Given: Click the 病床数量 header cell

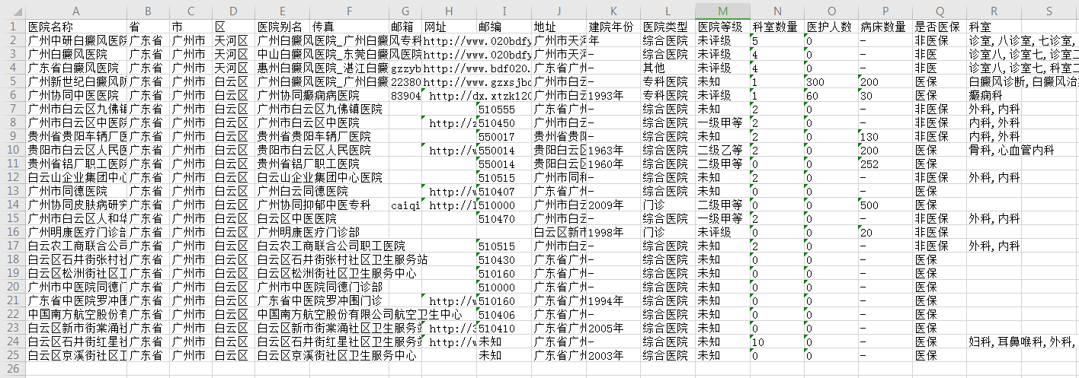Looking at the screenshot, I should pyautogui.click(x=885, y=27).
